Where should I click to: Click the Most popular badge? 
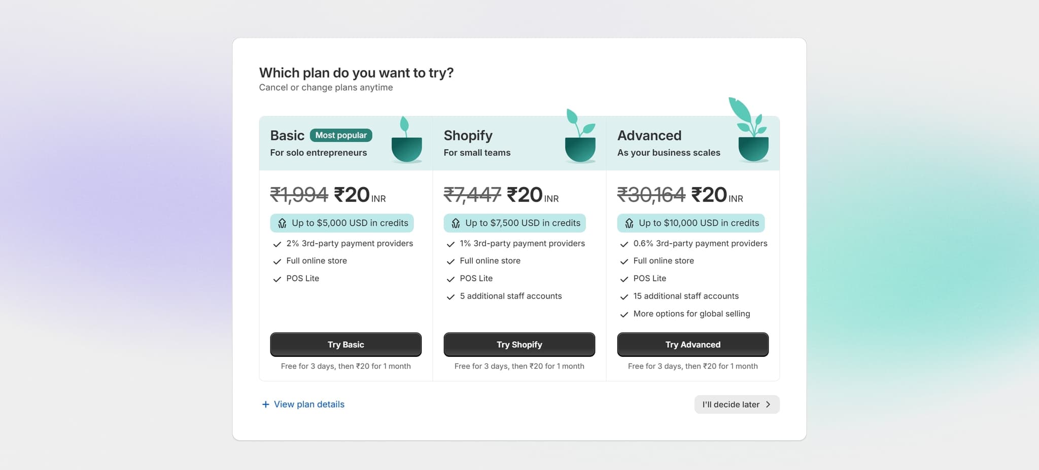tap(341, 135)
